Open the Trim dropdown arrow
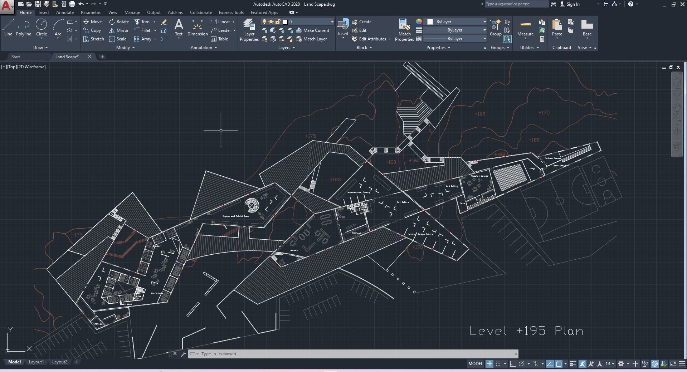 [x=155, y=22]
